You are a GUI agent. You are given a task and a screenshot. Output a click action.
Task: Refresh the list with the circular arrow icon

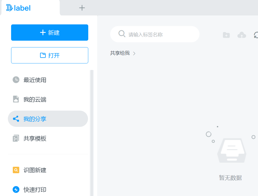(255, 35)
